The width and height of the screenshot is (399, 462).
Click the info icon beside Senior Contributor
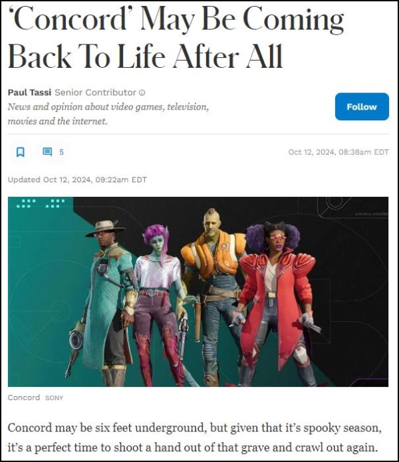[142, 92]
